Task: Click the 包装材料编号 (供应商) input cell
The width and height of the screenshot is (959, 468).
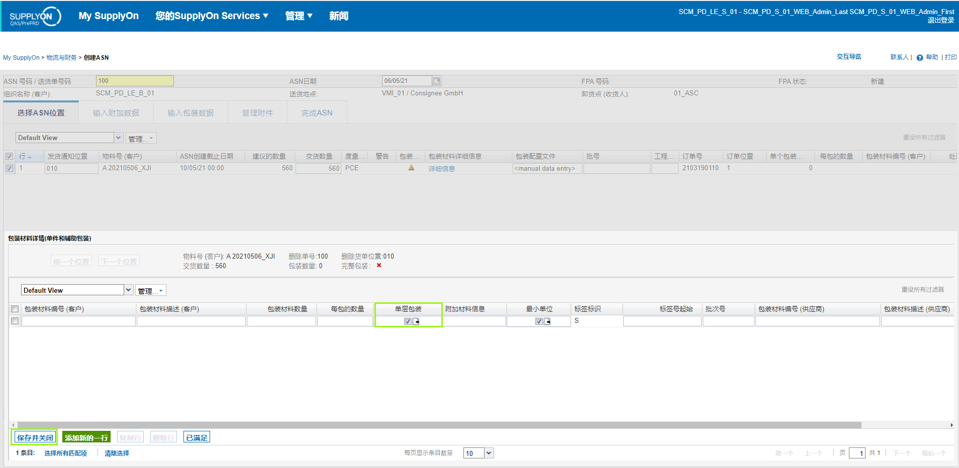Action: [x=818, y=321]
